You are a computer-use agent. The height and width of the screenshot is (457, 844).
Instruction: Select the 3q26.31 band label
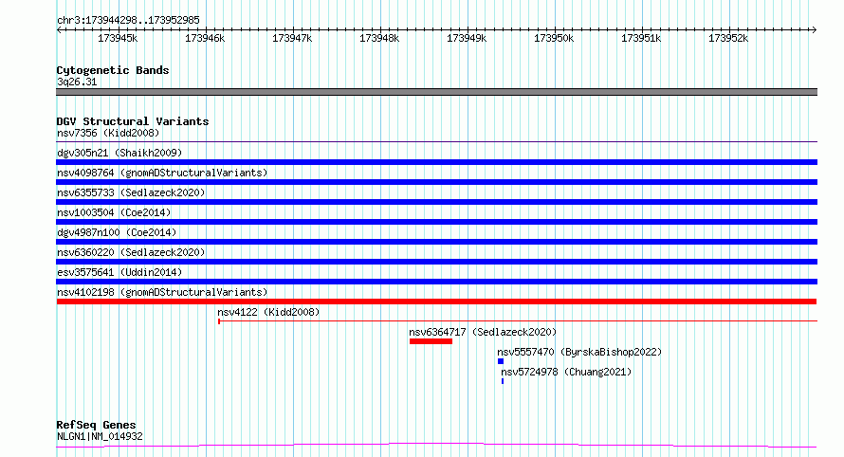[x=77, y=82]
